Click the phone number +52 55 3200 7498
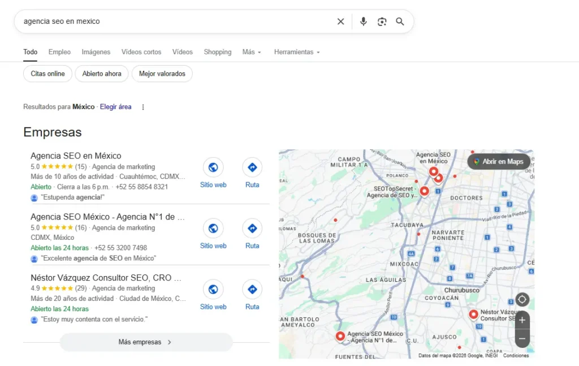 (x=121, y=248)
